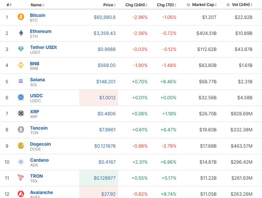Click the info icon beside Market Cap
Screen dimensions: 262x198
pyautogui.click(x=188, y=5)
